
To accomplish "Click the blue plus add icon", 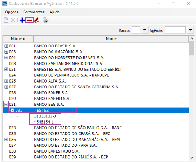I will pos(22,20).
